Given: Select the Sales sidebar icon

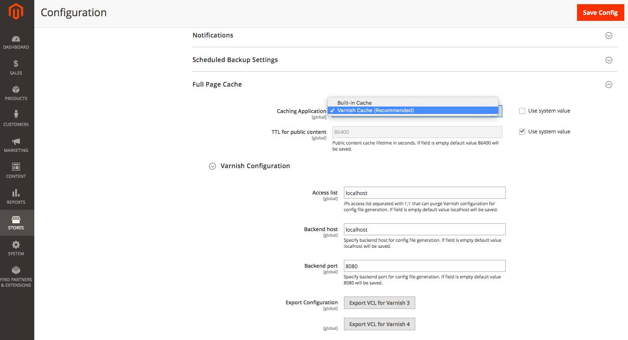Looking at the screenshot, I should [x=16, y=68].
